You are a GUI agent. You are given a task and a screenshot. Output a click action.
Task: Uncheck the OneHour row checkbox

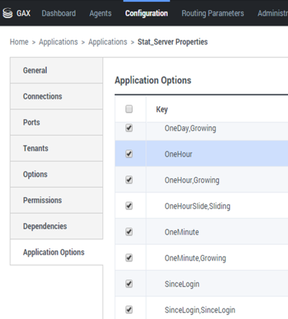click(129, 154)
